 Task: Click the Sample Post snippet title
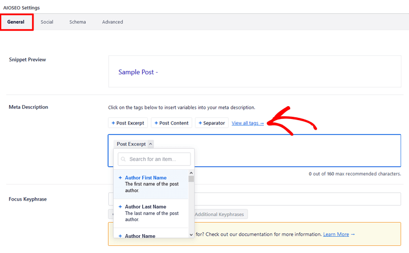point(138,72)
